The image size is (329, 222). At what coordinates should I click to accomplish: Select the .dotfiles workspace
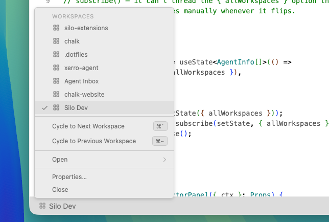[x=104, y=54]
